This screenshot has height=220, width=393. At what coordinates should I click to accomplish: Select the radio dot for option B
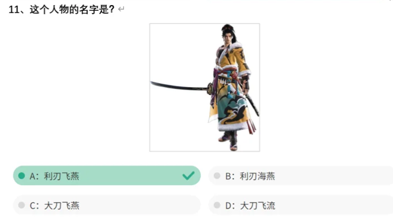point(217,176)
